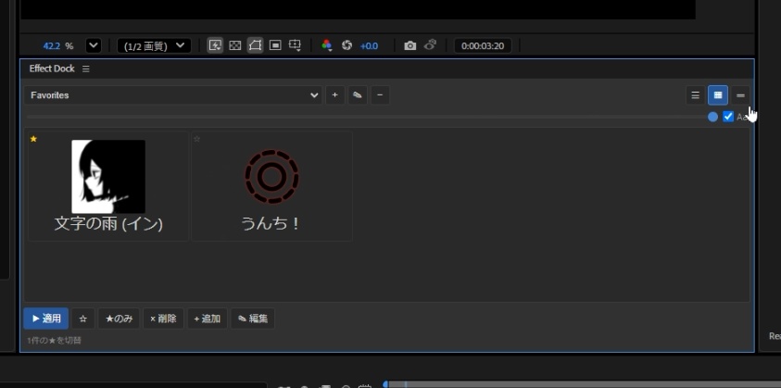Click the ☆ favorite toggle button
This screenshot has width=781, height=388.
(83, 319)
